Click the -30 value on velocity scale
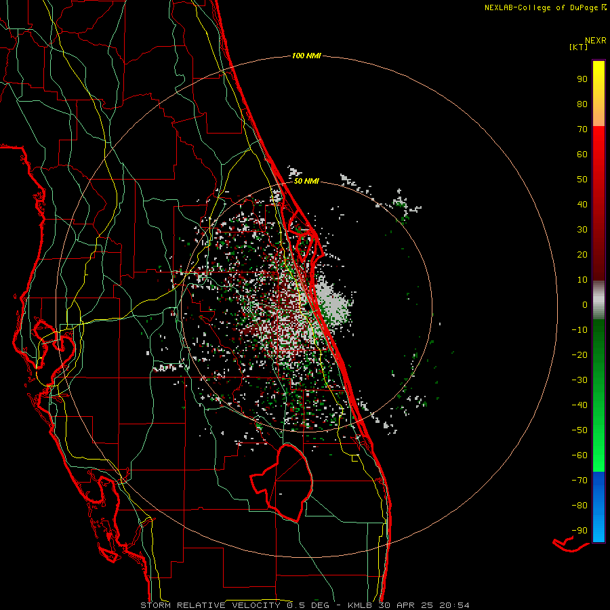This screenshot has width=610, height=610. click(x=579, y=380)
